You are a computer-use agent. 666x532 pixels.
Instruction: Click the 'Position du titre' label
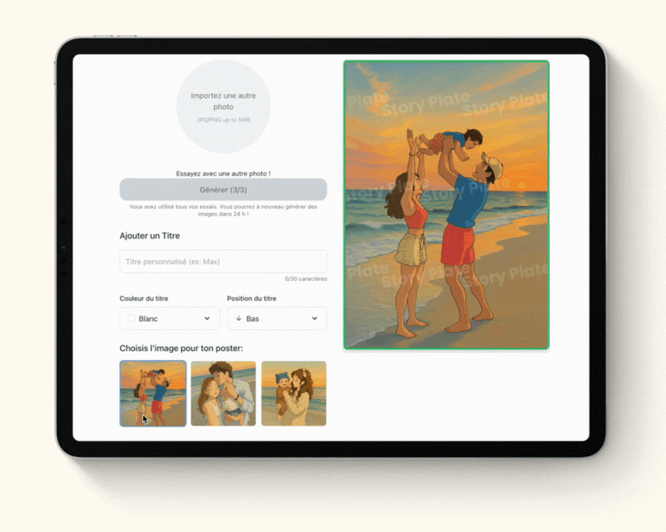(252, 298)
